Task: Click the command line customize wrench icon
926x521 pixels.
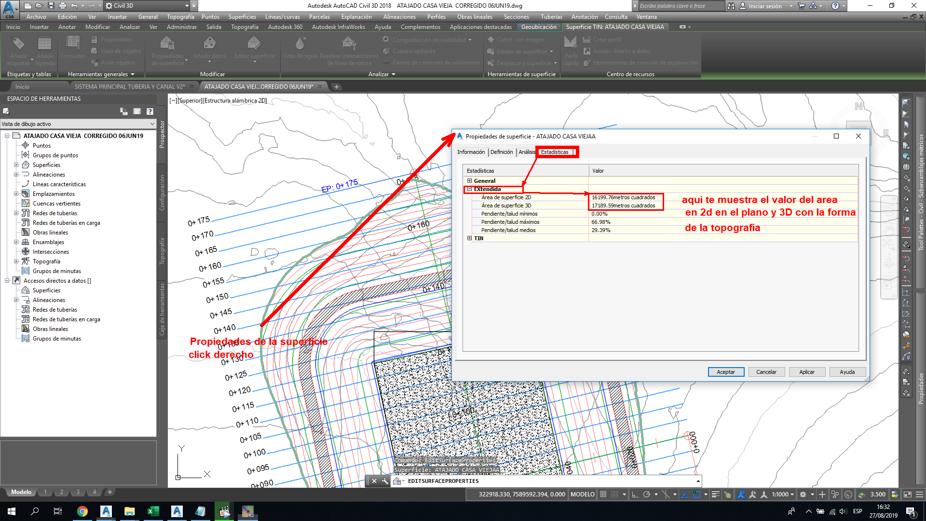Action: point(385,481)
